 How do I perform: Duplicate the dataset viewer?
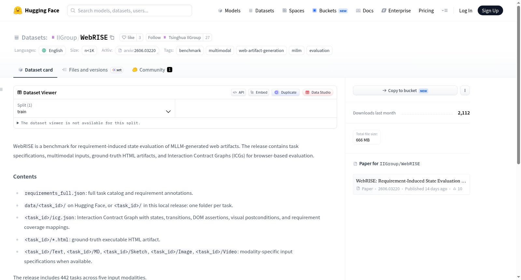click(x=286, y=92)
